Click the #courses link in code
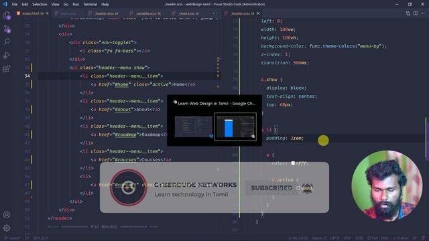Viewport: 429px width, 241px height. point(125,160)
